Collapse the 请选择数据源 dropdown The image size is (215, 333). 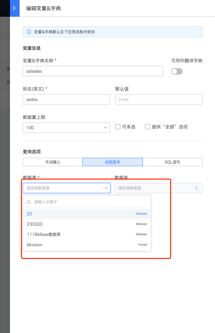[x=66, y=188]
